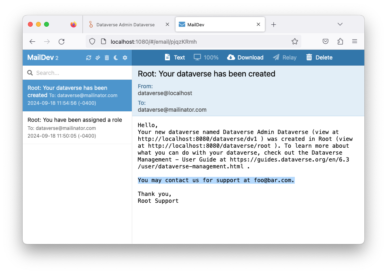This screenshot has height=274, width=387.
Task: Click the delete all emails trash icon
Action: click(x=107, y=58)
